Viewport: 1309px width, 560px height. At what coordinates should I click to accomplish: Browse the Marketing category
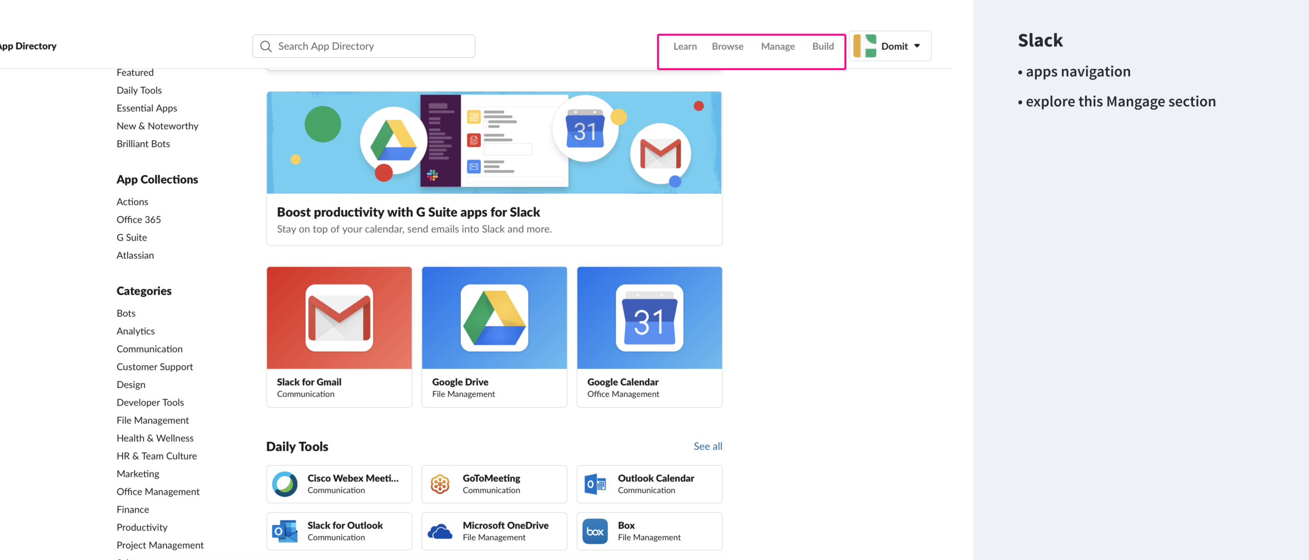(x=138, y=473)
